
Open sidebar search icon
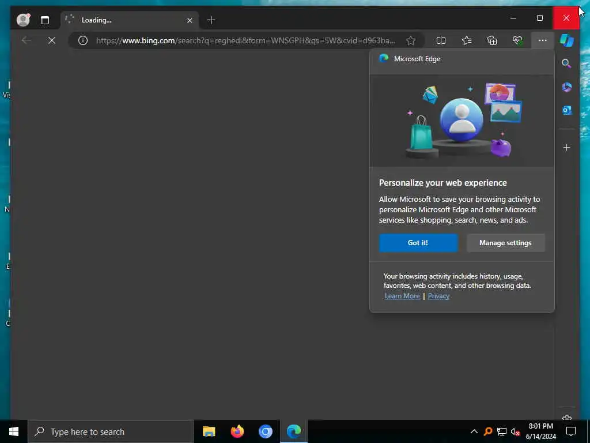point(566,63)
